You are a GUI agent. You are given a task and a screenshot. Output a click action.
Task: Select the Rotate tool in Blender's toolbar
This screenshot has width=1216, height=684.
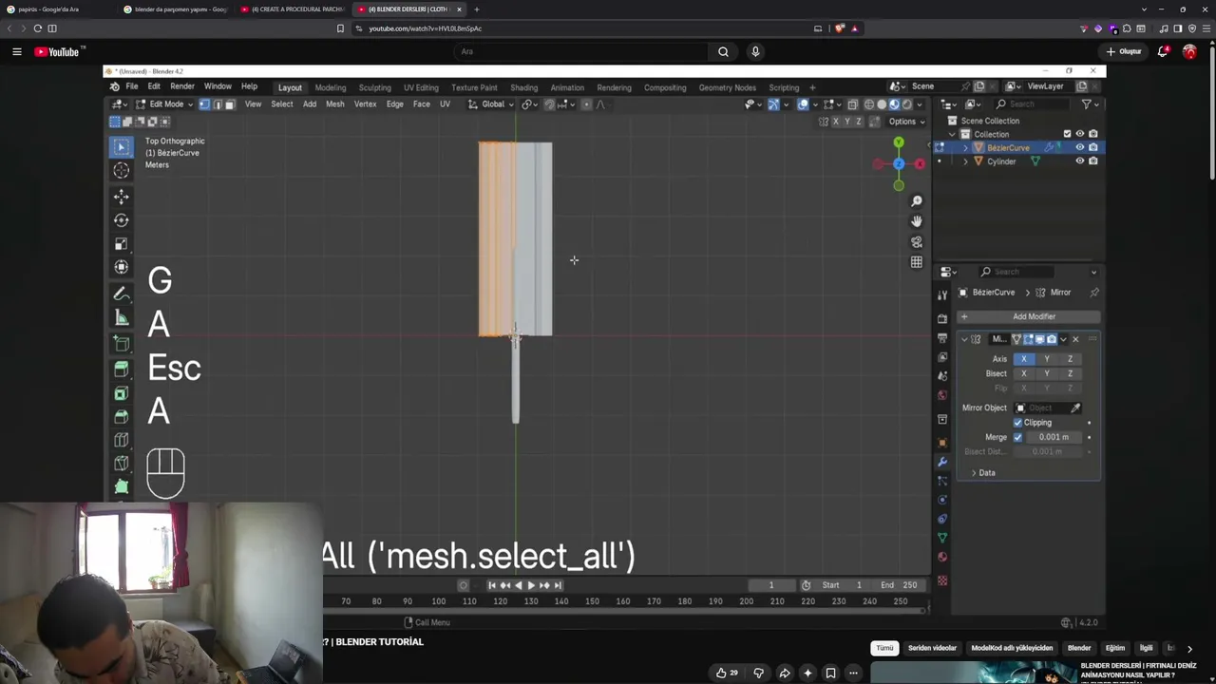tap(122, 219)
